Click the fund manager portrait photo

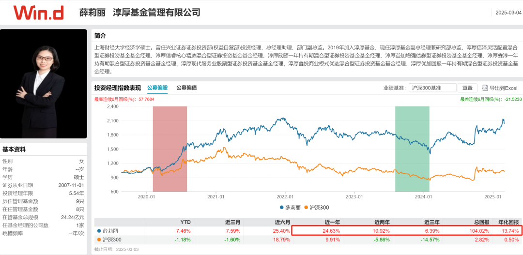click(x=44, y=84)
